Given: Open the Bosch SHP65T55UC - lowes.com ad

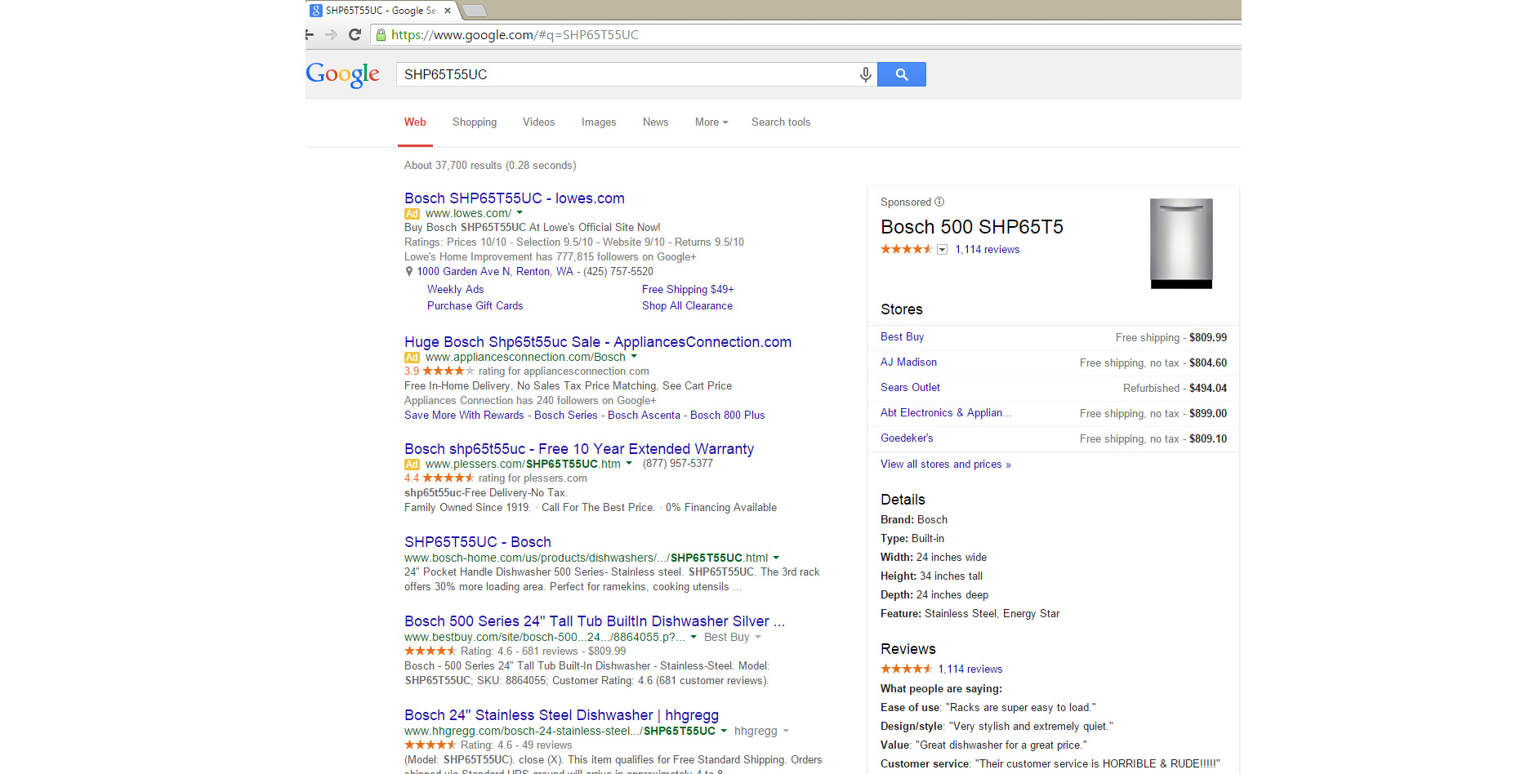Looking at the screenshot, I should click(515, 198).
